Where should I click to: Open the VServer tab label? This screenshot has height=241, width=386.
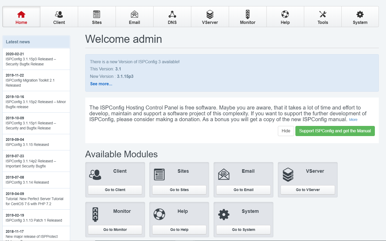point(210,22)
